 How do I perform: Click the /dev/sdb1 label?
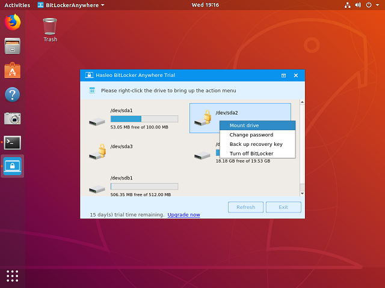click(x=122, y=178)
